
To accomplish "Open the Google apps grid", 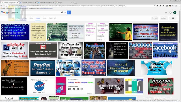I will (x=166, y=12).
